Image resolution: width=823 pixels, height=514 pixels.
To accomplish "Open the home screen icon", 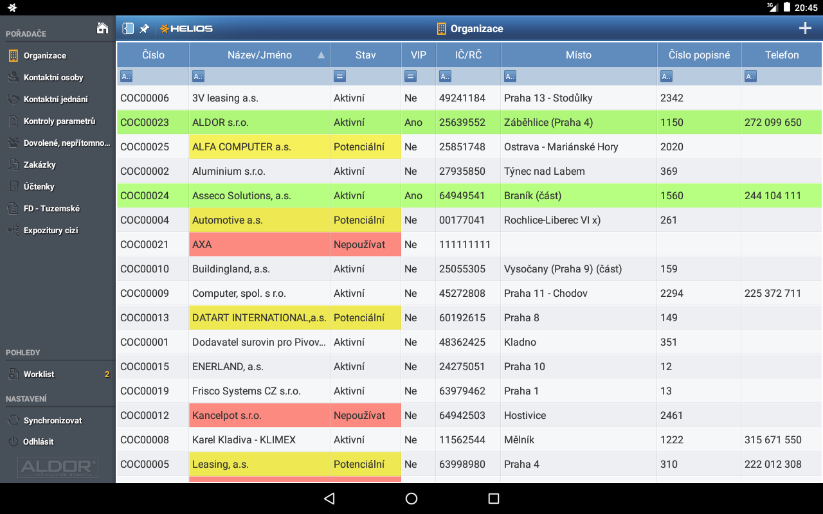I will (x=102, y=28).
